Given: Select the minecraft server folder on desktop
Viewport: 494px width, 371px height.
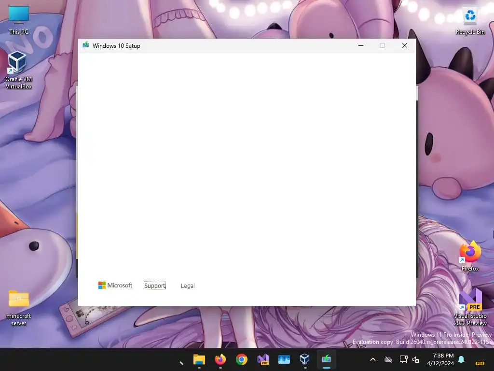Looking at the screenshot, I should click(x=19, y=308).
